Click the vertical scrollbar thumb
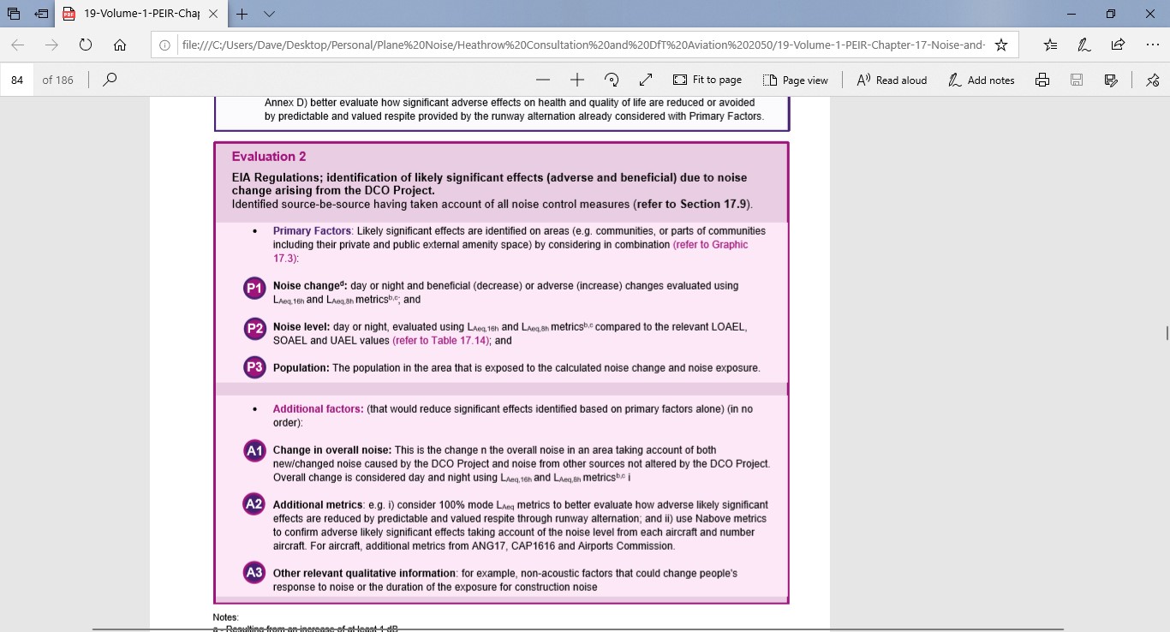The image size is (1170, 632). [1166, 333]
